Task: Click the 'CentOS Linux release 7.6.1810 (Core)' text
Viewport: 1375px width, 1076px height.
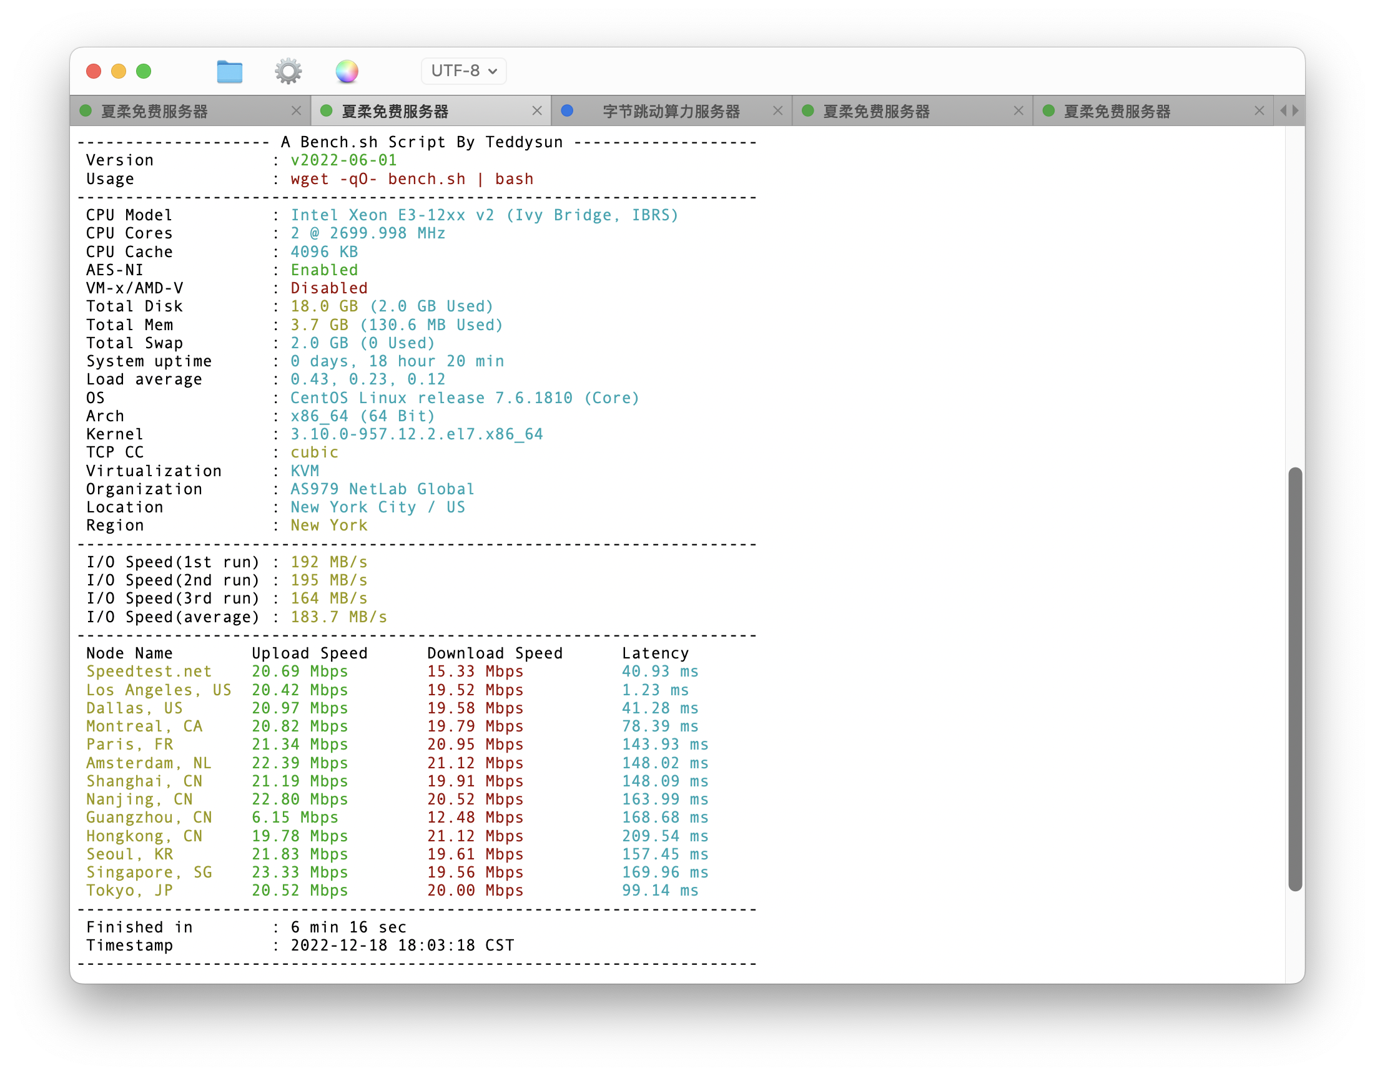Action: pos(465,398)
